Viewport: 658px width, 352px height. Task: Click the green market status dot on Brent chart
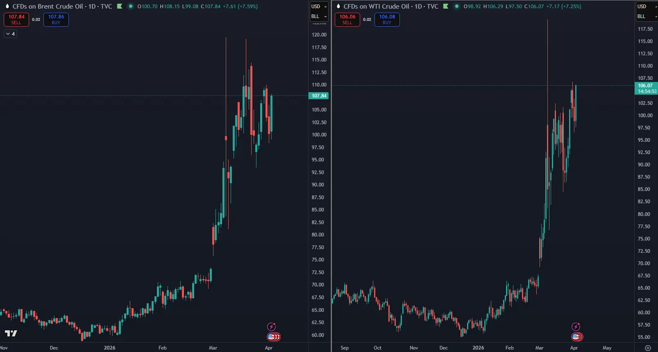coord(130,6)
